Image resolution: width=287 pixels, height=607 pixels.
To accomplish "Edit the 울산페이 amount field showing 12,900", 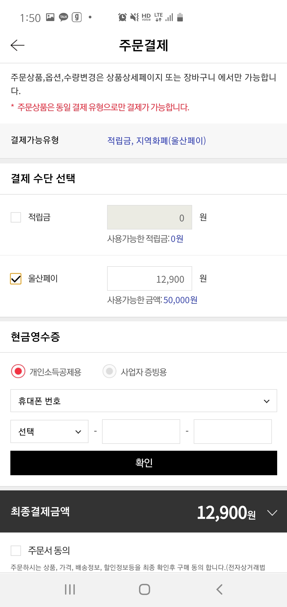I will [x=149, y=278].
